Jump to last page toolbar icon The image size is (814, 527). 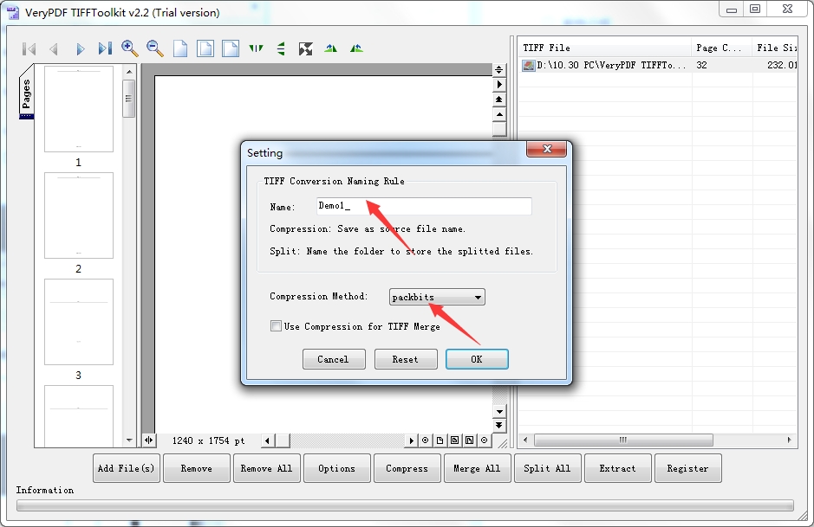(104, 48)
